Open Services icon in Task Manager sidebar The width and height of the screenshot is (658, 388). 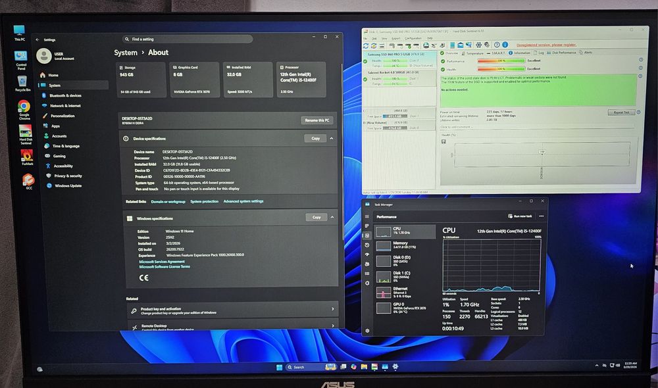(367, 283)
